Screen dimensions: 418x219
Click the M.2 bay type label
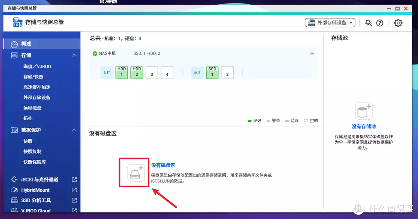click(197, 73)
